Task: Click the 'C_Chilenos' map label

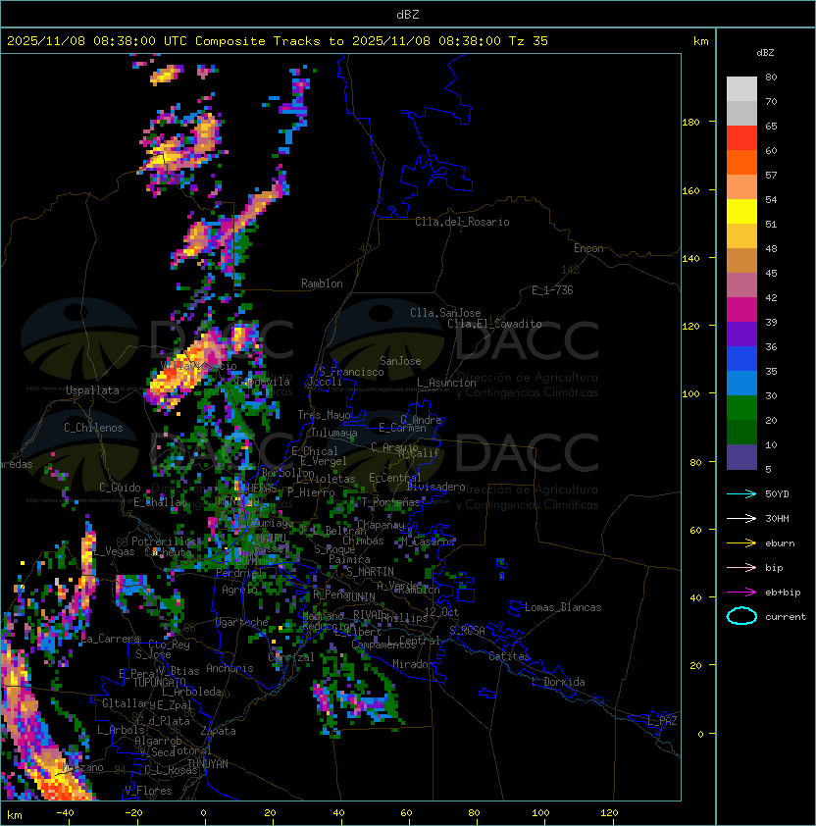Action: 93,428
